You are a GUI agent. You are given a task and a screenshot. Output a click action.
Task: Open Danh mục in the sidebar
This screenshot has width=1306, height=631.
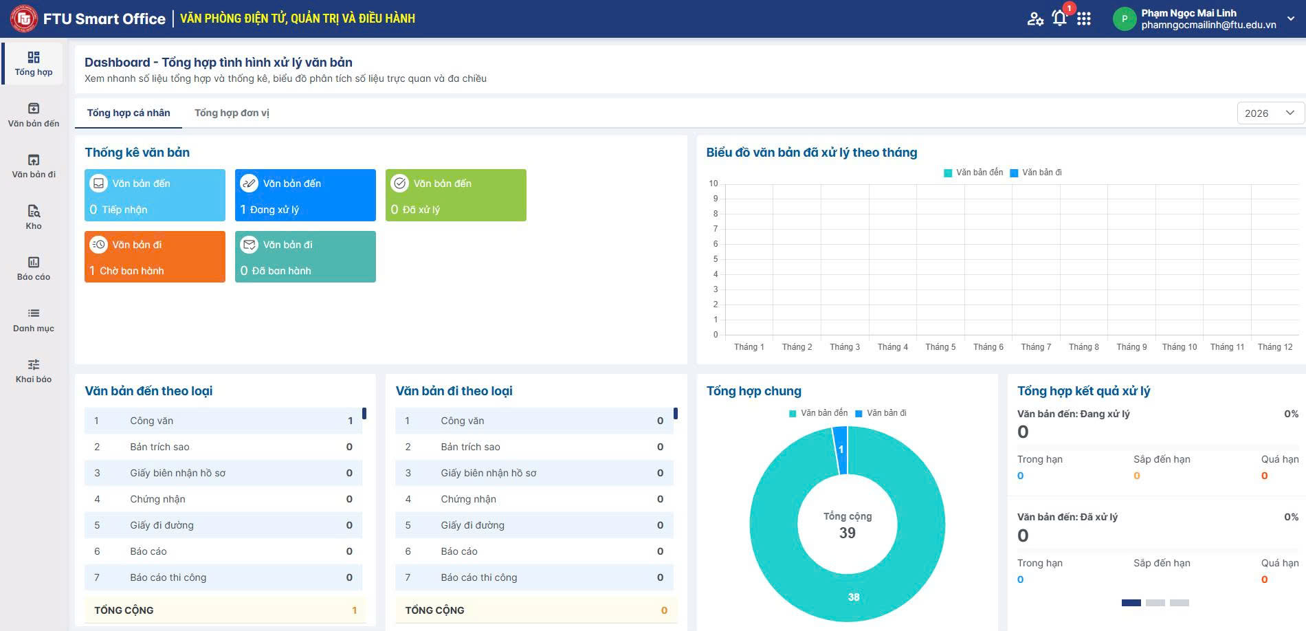[34, 320]
